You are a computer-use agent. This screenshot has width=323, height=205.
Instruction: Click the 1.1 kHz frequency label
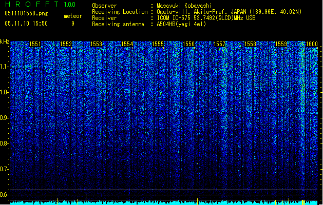4,67
